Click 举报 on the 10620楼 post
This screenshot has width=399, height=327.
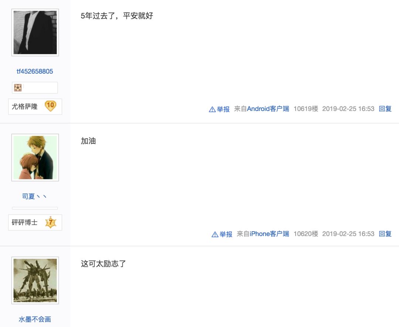(226, 234)
